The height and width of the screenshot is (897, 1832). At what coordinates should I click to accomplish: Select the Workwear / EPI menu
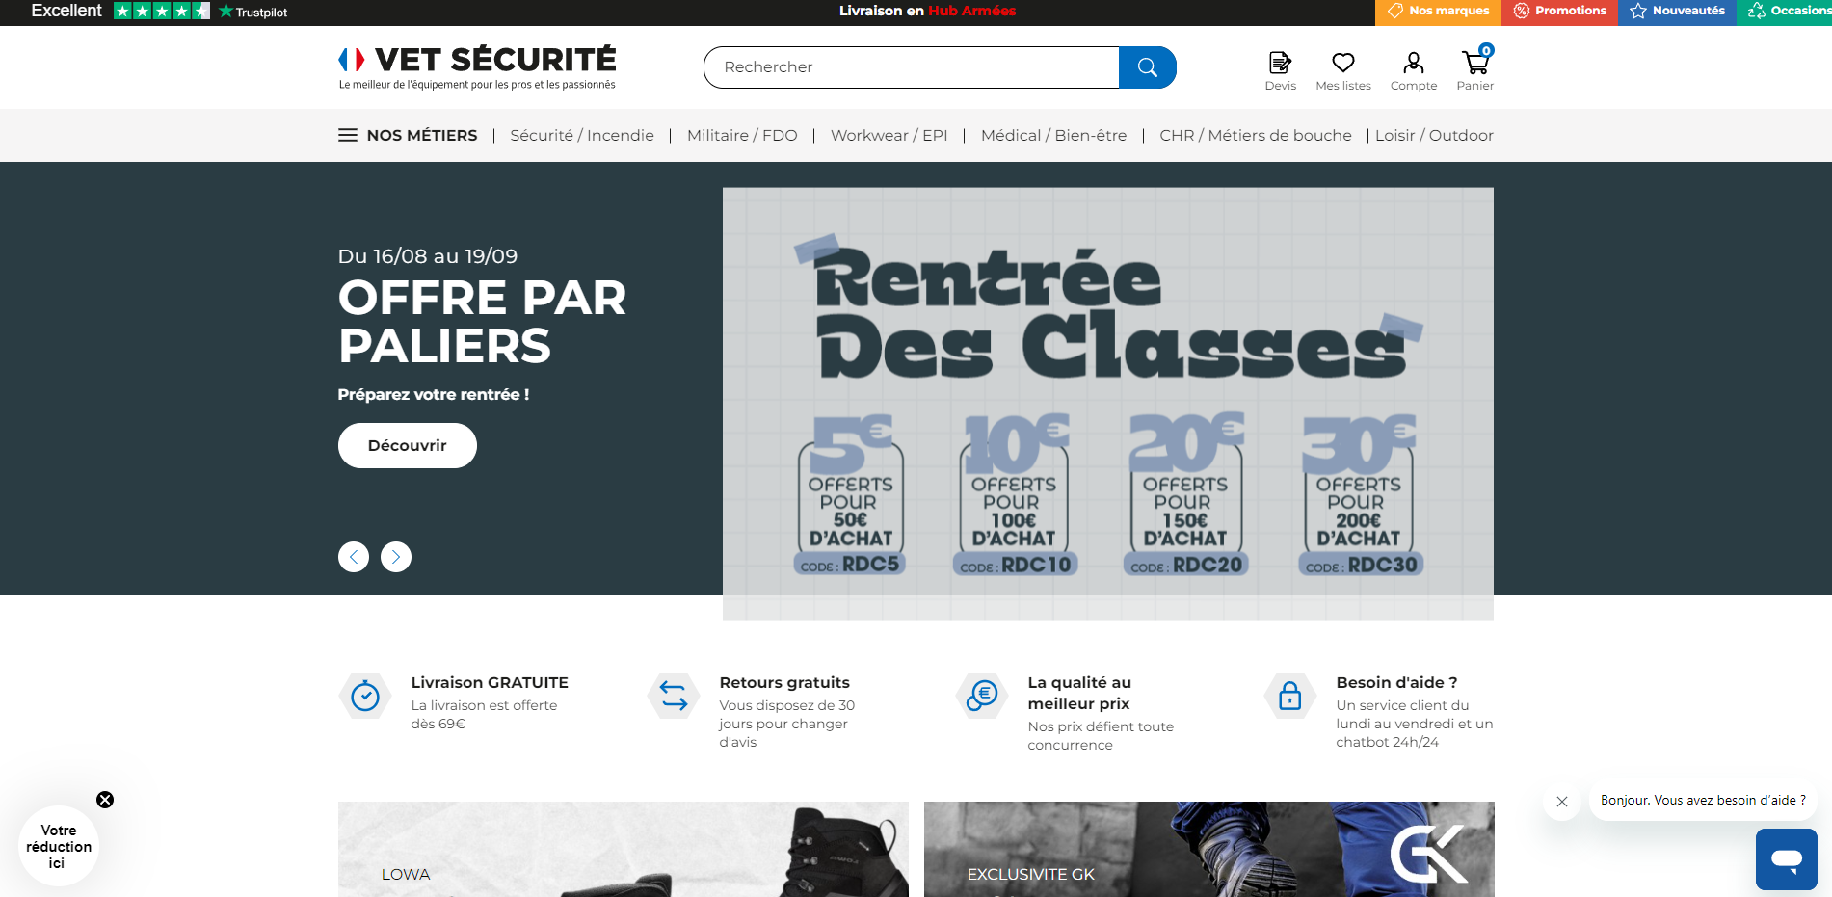click(889, 136)
